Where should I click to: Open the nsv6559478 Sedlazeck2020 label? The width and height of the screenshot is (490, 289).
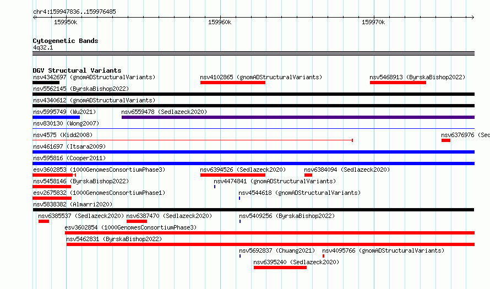pyautogui.click(x=164, y=112)
